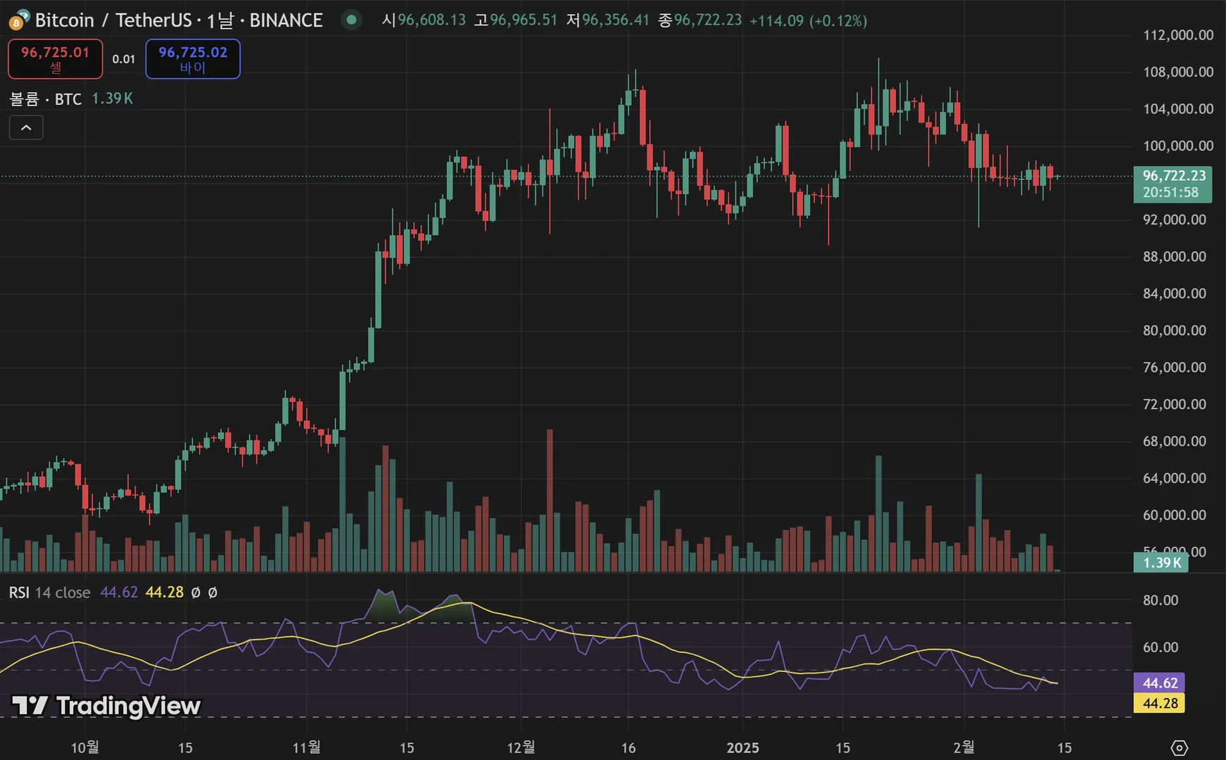Click the RSI 14 close legend
Screen dimensions: 1226x760
(49, 593)
